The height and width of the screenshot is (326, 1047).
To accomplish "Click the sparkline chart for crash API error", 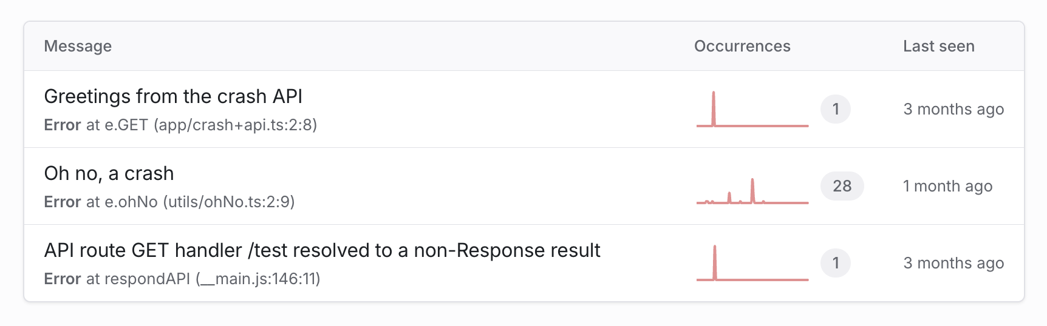I will point(752,109).
